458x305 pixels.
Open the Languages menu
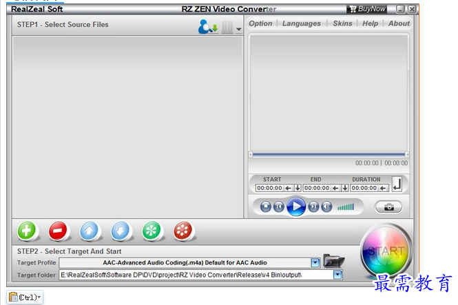click(302, 23)
